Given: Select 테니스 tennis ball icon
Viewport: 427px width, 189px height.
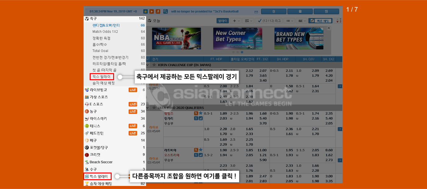Looking at the screenshot, I should (87, 126).
